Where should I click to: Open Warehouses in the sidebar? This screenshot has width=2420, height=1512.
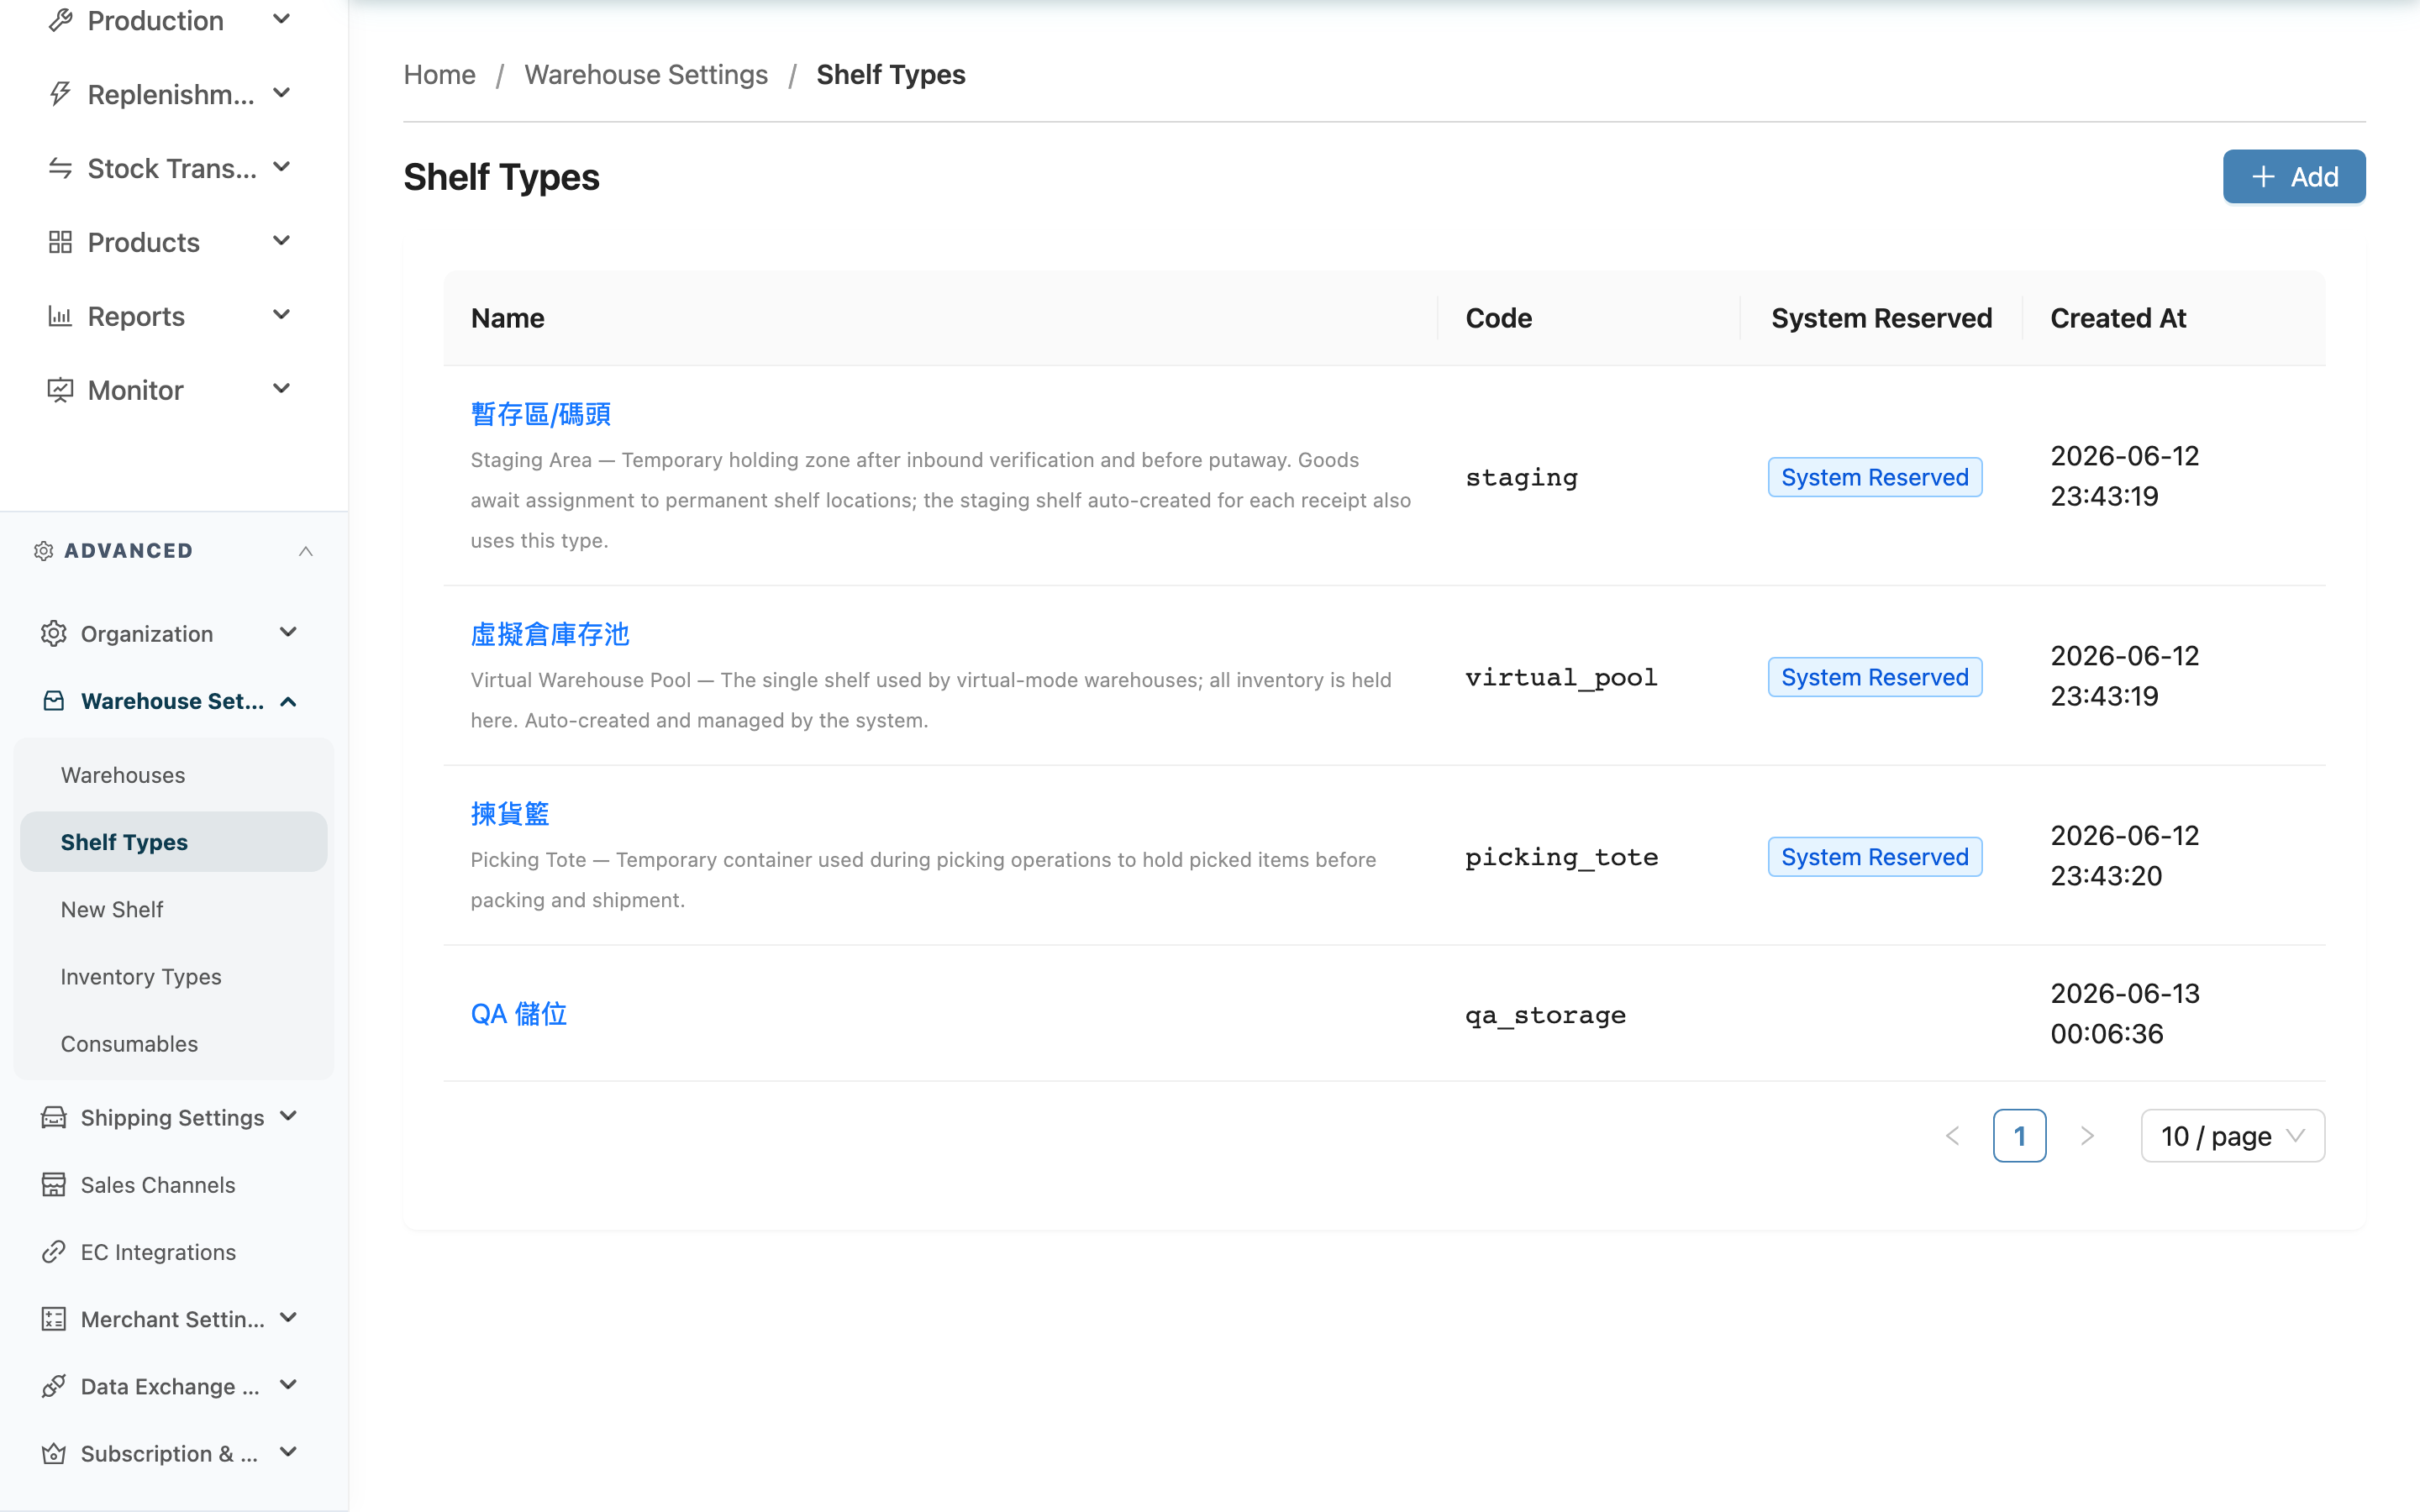pyautogui.click(x=173, y=775)
